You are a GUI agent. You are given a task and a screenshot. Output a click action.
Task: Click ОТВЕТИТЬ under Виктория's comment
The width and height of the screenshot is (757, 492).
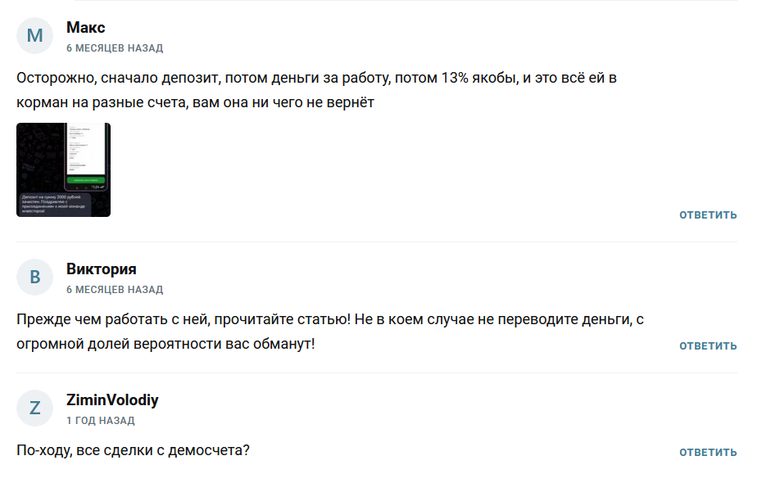point(707,345)
